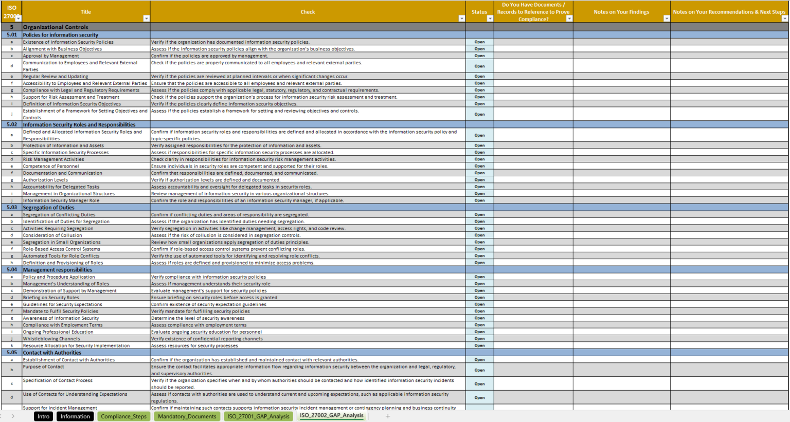Image resolution: width=790 pixels, height=422 pixels.
Task: Open the Check column filter dropdown
Action: [461, 19]
